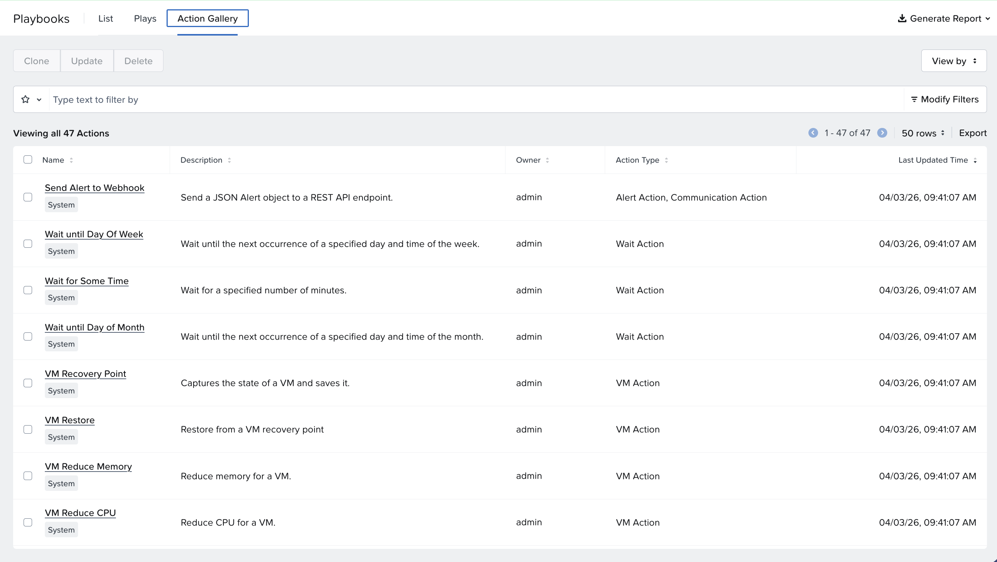The width and height of the screenshot is (997, 562).
Task: Sort by Action Type column arrows
Action: coord(666,160)
